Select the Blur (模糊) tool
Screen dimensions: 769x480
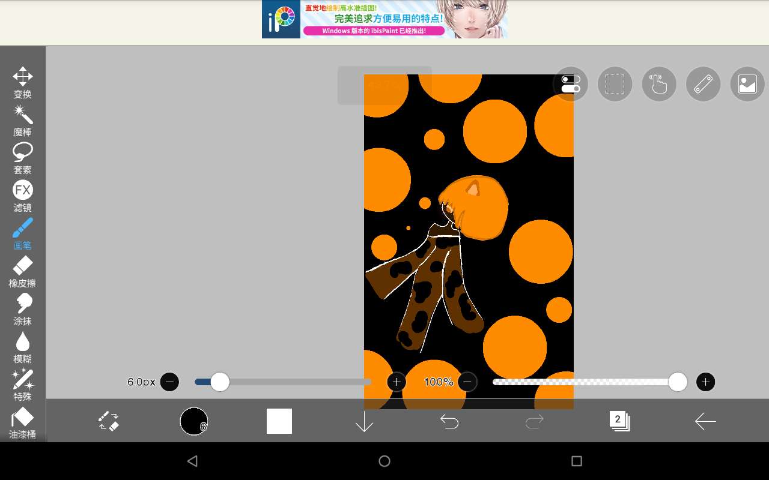pyautogui.click(x=23, y=347)
